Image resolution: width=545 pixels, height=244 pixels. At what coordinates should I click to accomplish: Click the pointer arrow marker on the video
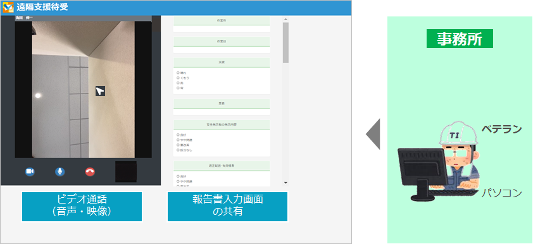(100, 91)
